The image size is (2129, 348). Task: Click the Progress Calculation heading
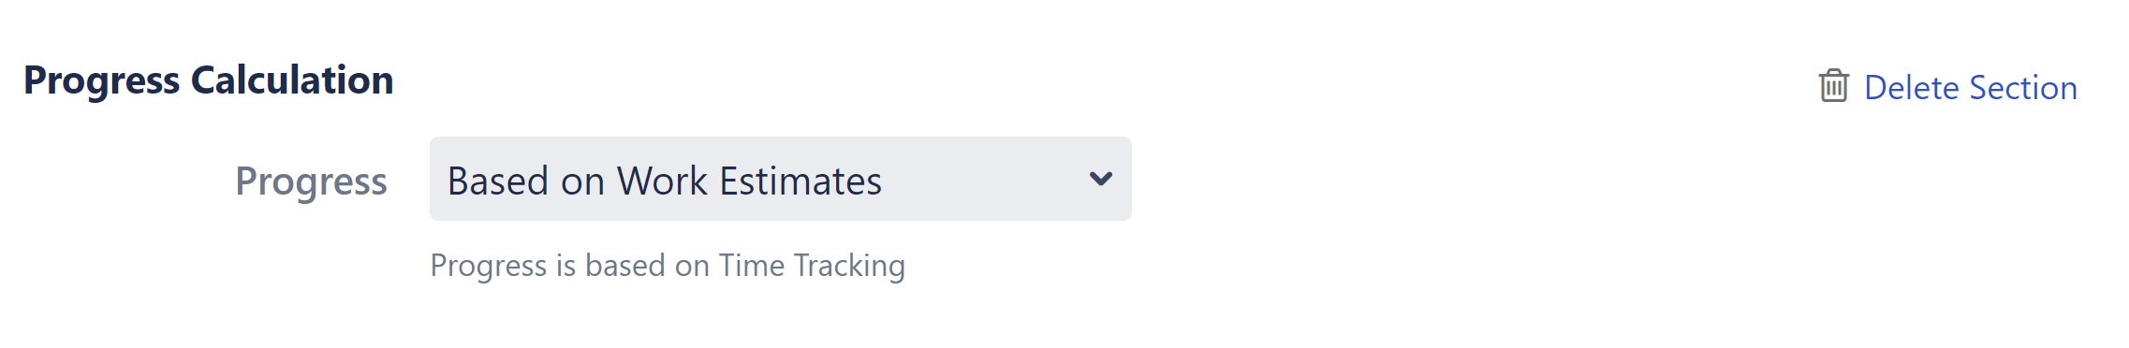click(x=208, y=80)
